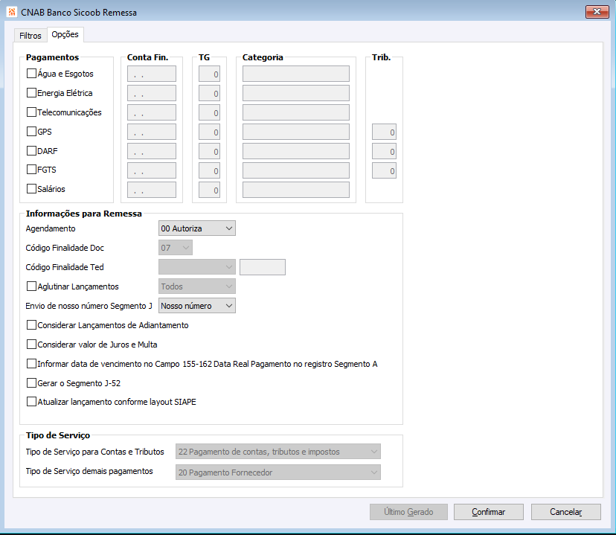Tick Atualizar lançamento conforme layout SIAPE
The image size is (616, 535).
pos(31,402)
